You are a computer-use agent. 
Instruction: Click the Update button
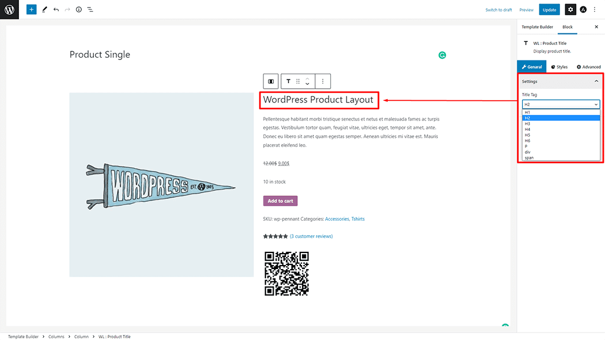coord(550,10)
